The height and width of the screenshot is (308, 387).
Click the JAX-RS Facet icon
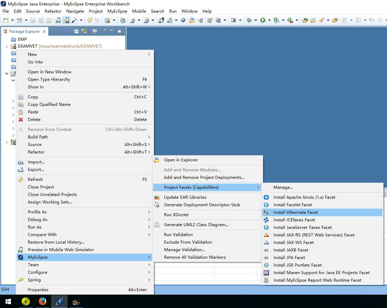pyautogui.click(x=266, y=235)
